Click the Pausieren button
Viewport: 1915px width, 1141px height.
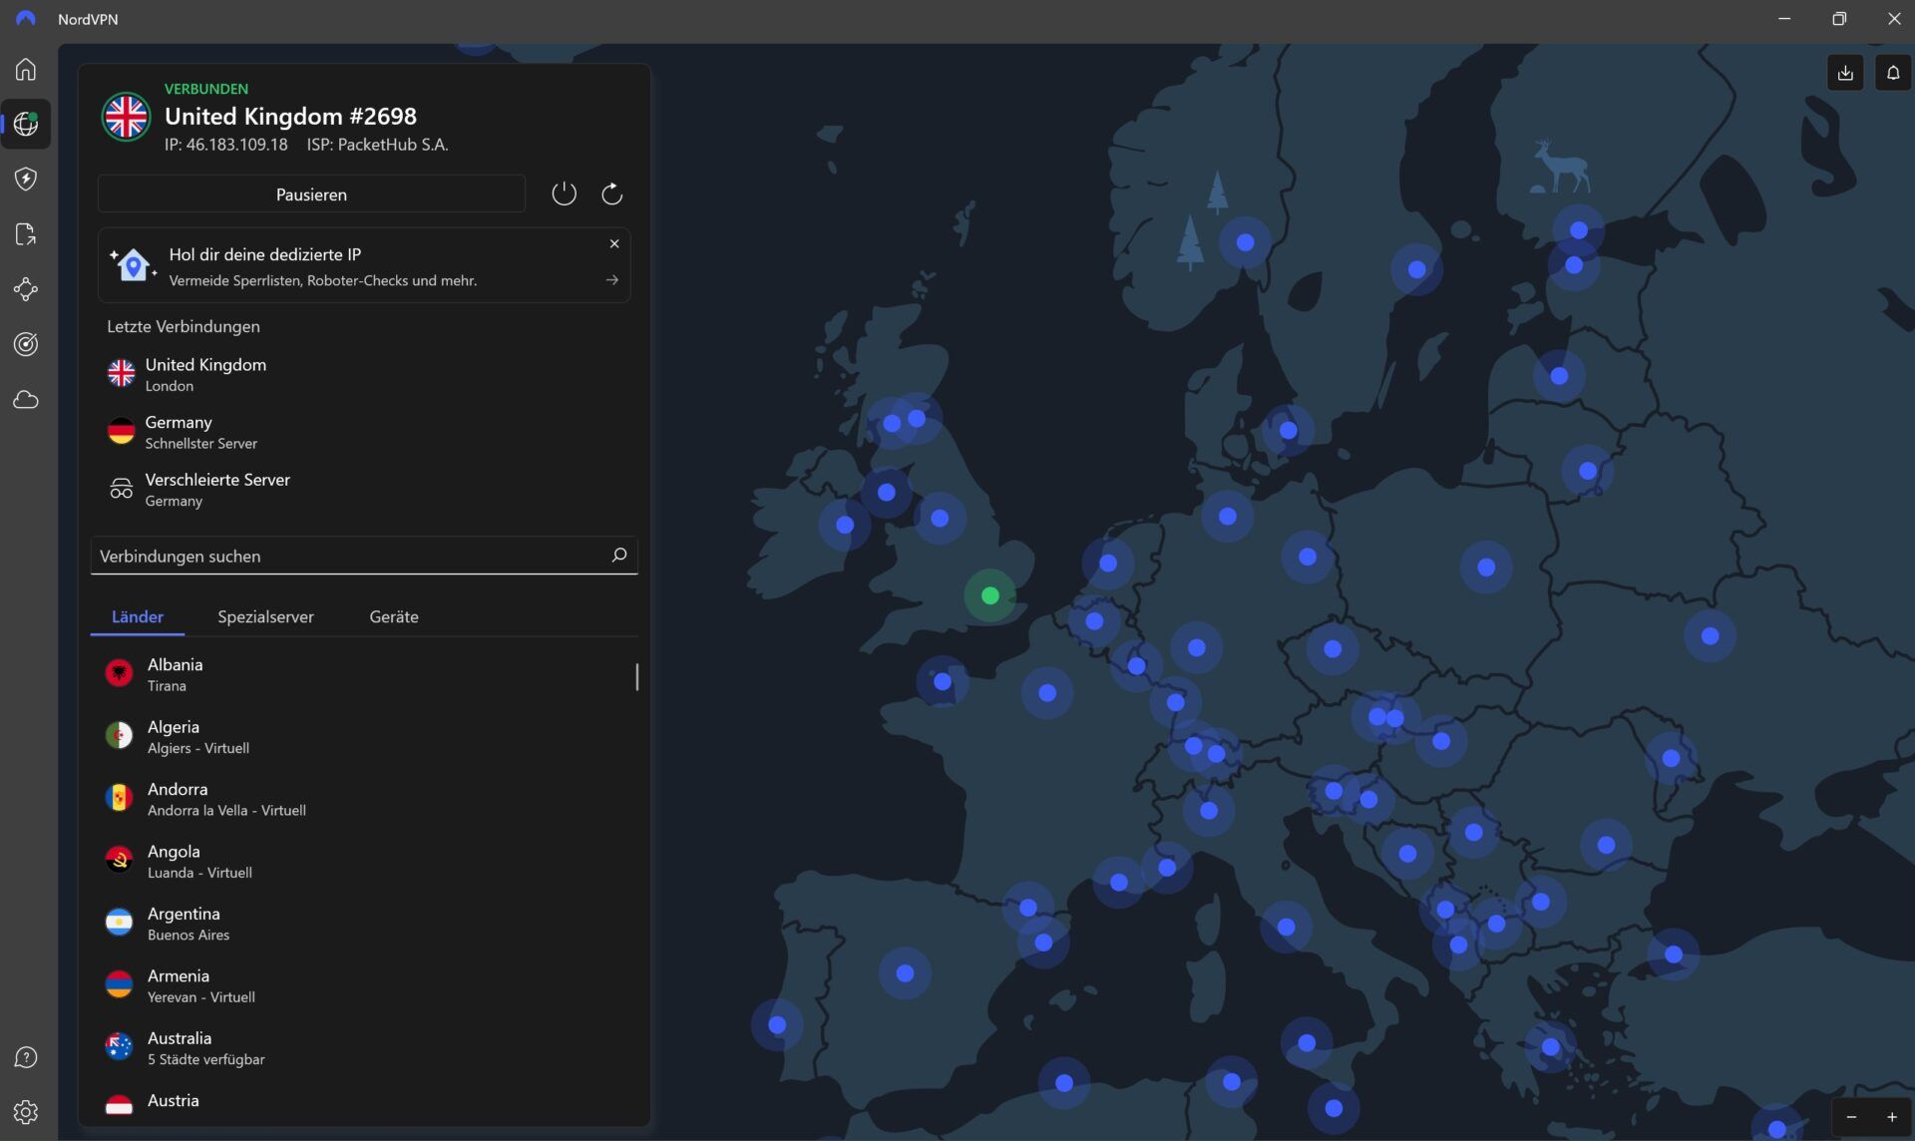[311, 193]
